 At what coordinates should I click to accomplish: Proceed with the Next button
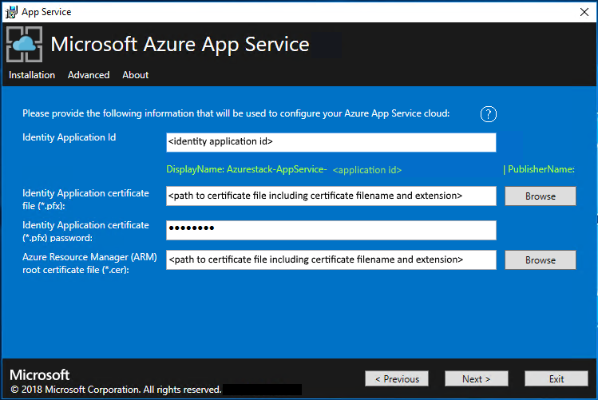click(477, 378)
